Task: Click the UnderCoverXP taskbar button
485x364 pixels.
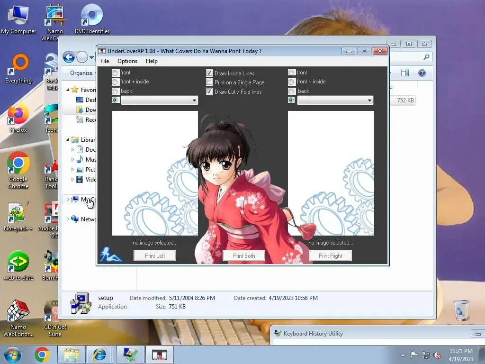Action: coord(159,355)
